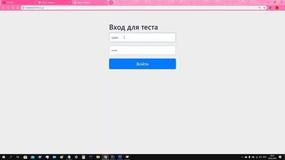Focus the masked password input field

coord(142,50)
